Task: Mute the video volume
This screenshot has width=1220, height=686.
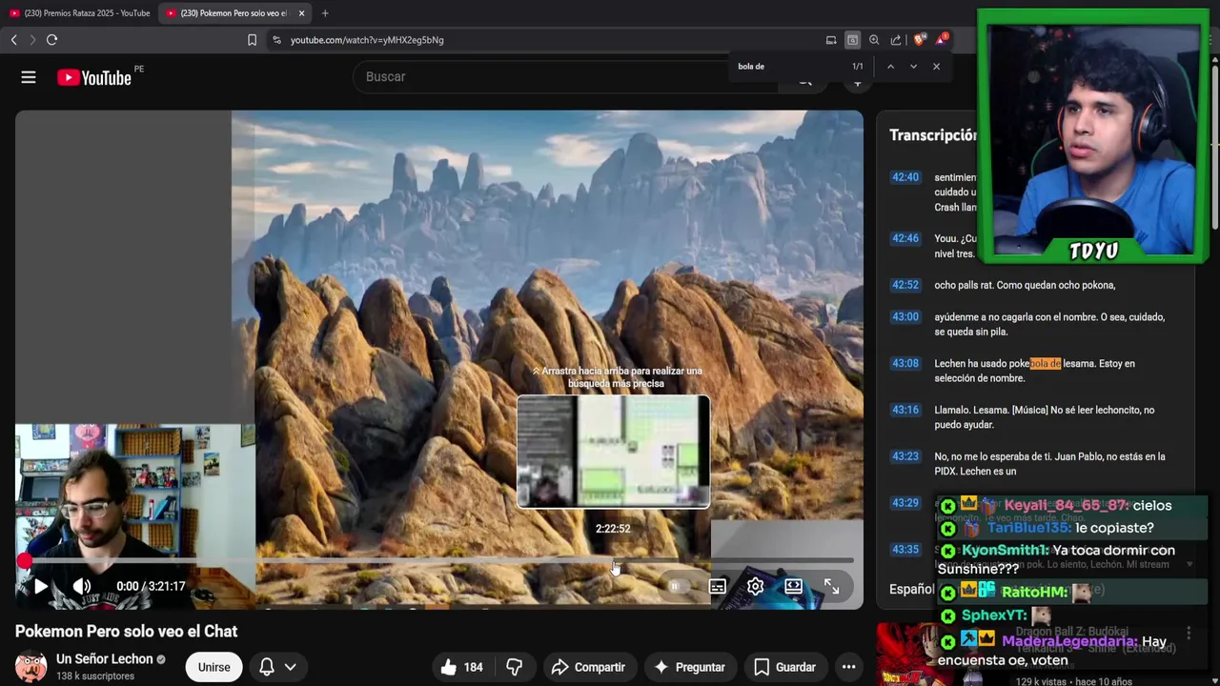Action: pos(82,587)
